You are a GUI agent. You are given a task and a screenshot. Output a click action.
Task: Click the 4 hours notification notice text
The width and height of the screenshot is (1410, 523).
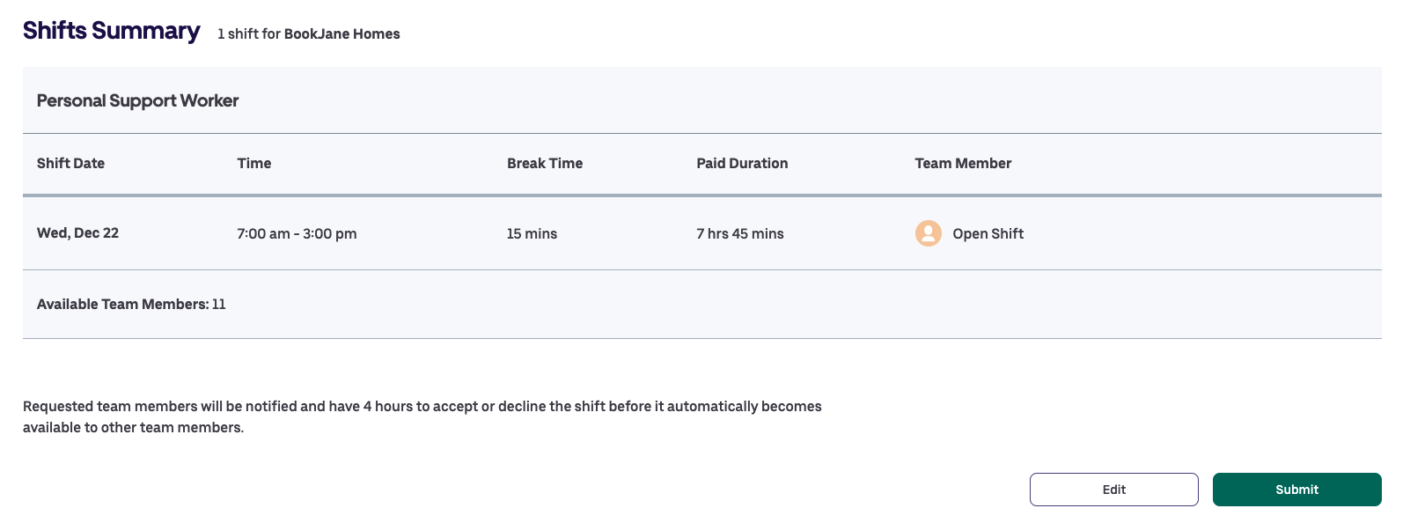click(422, 407)
